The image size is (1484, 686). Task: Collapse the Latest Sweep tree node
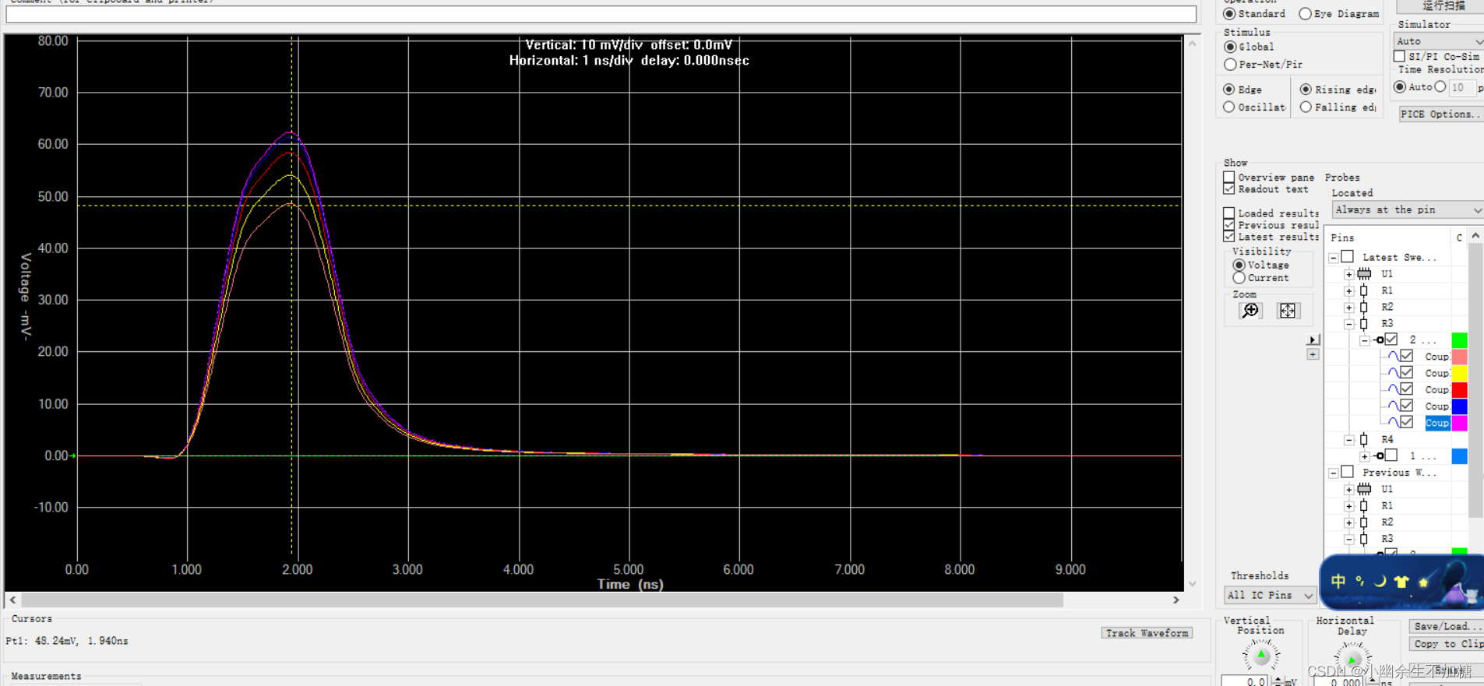pyautogui.click(x=1333, y=257)
